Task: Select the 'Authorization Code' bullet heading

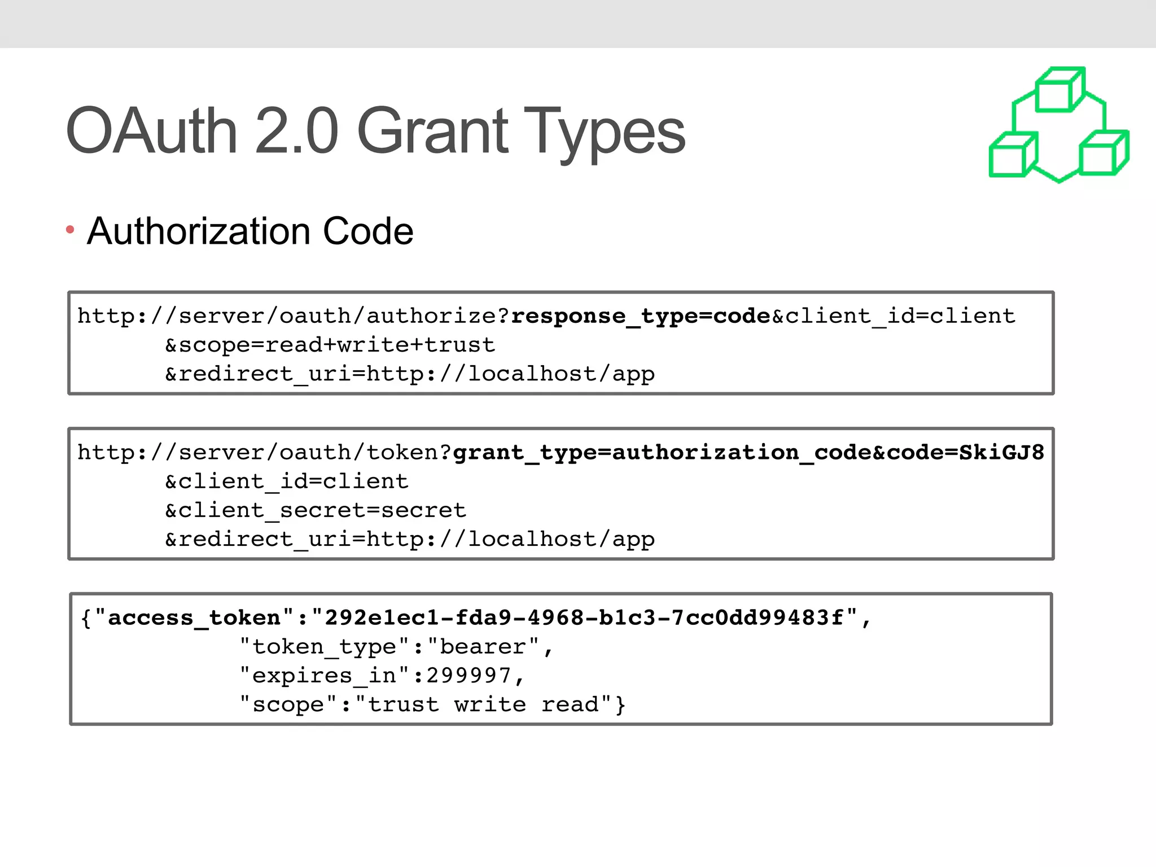Action: point(250,231)
